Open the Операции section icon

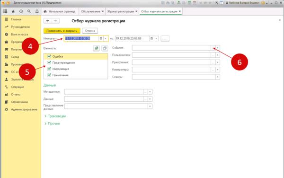point(6,87)
